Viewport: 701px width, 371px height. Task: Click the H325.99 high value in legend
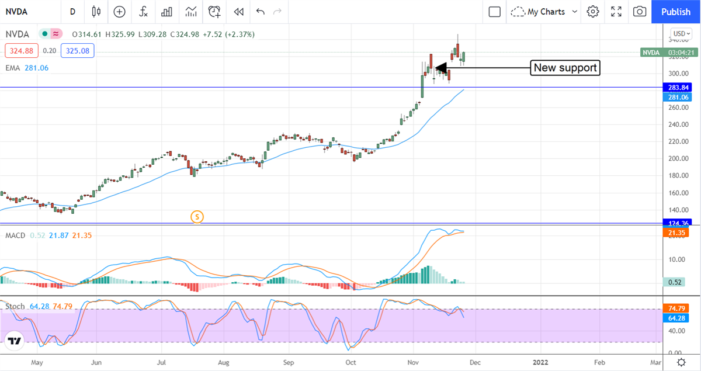click(x=120, y=34)
